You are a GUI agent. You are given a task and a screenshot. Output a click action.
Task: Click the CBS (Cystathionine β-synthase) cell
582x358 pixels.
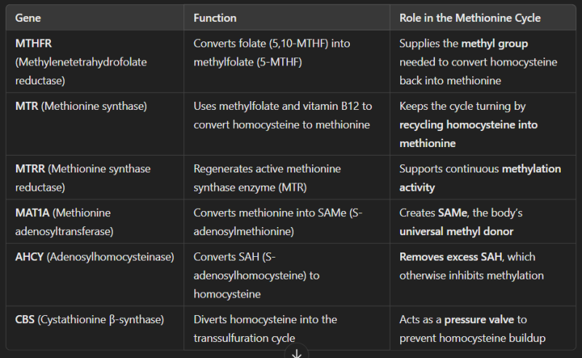tap(89, 319)
